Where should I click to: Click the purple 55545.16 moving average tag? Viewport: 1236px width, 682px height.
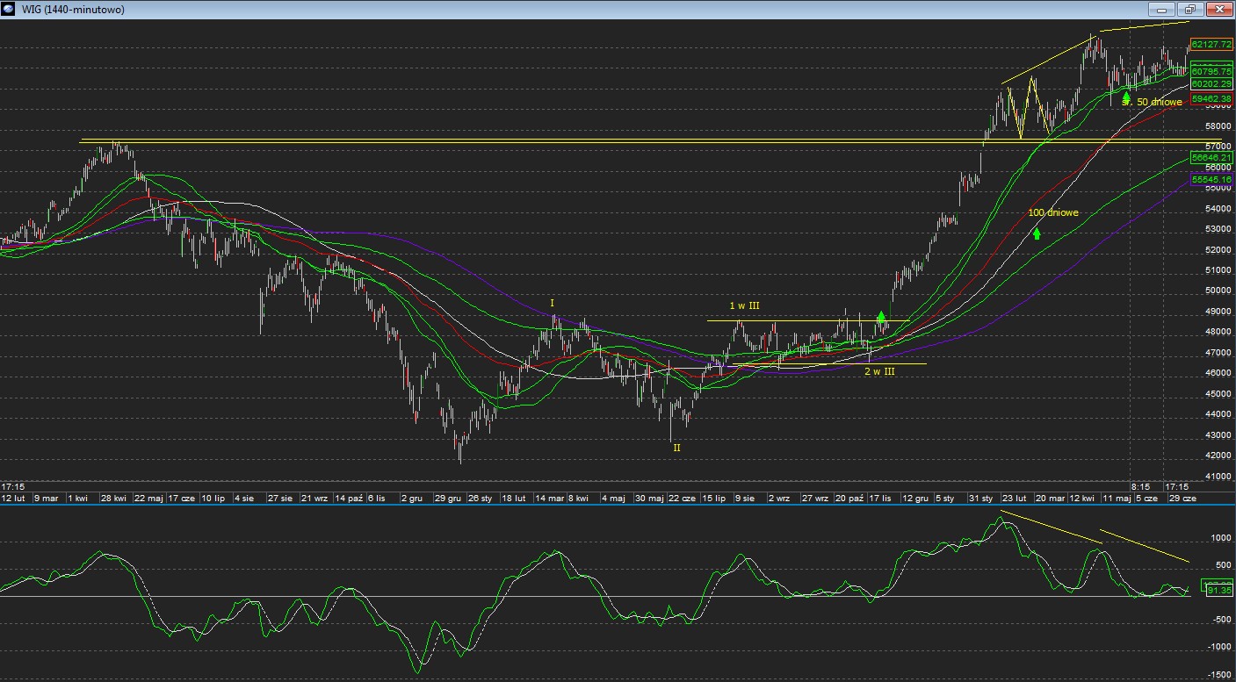click(1211, 179)
